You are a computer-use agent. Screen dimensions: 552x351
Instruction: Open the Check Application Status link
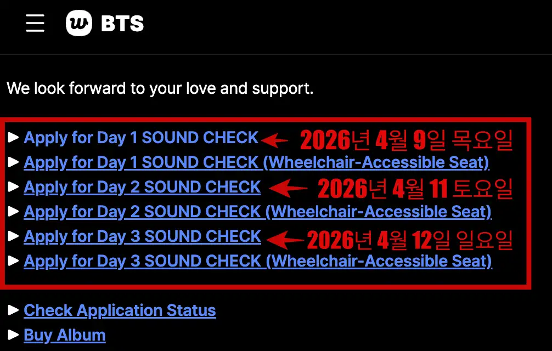[x=120, y=310]
